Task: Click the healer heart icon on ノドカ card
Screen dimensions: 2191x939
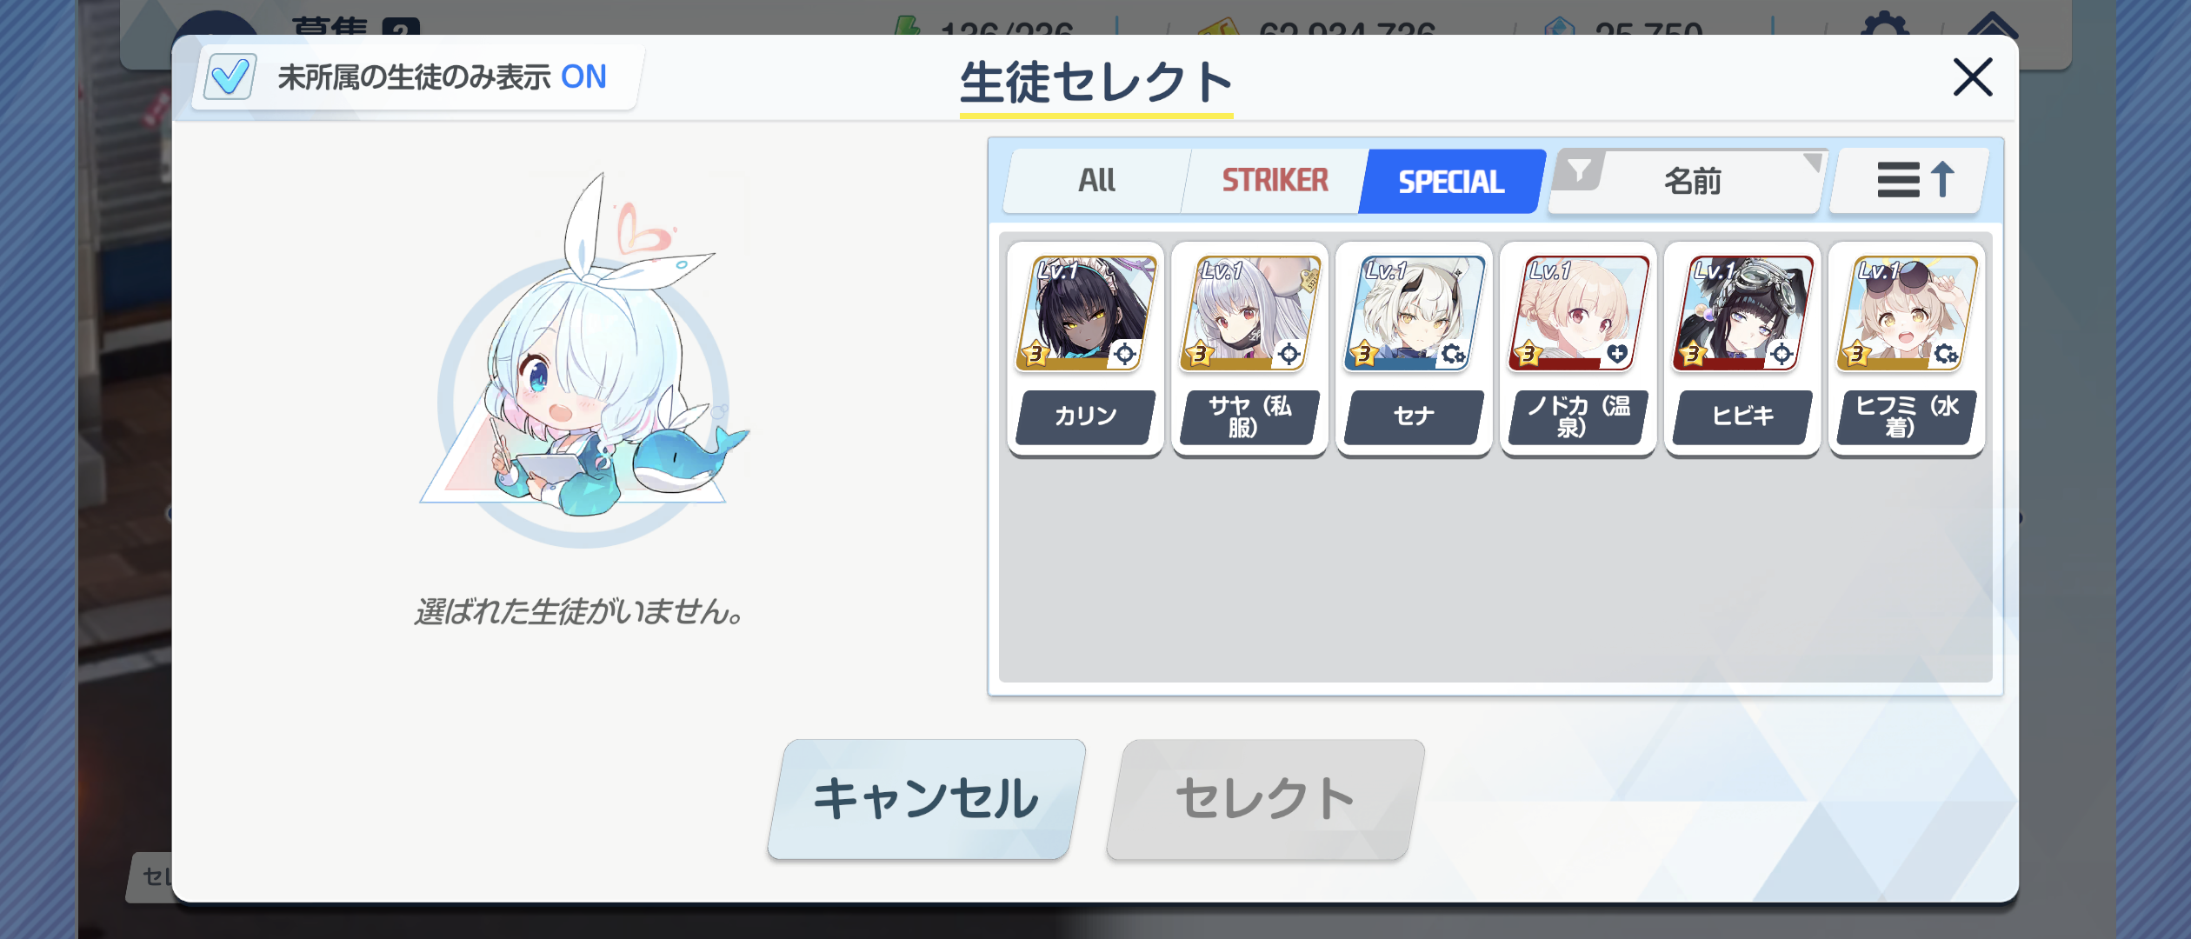Action: [x=1617, y=353]
